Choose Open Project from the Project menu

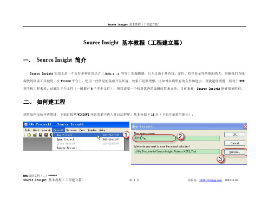click(x=88, y=139)
